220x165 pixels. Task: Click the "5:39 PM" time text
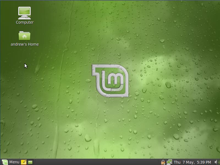point(203,162)
